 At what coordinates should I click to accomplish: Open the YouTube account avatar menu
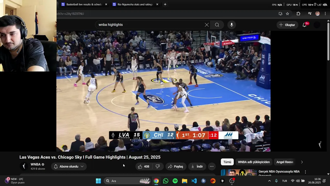[317, 25]
